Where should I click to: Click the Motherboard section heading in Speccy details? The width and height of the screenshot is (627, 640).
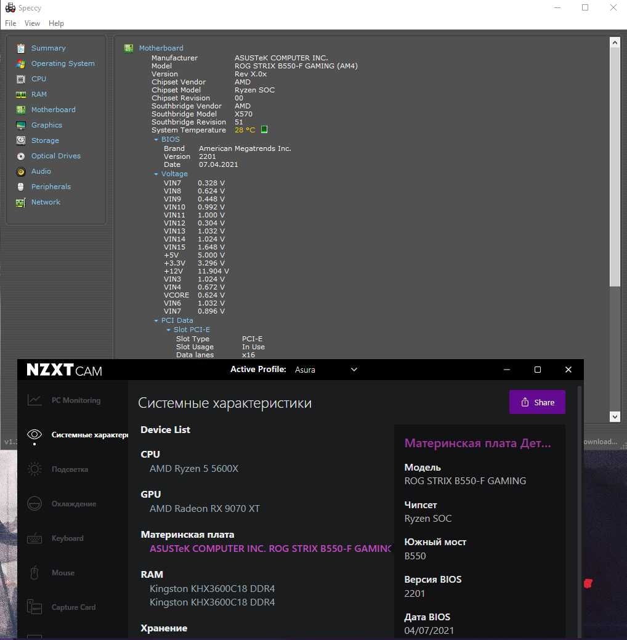coord(161,48)
